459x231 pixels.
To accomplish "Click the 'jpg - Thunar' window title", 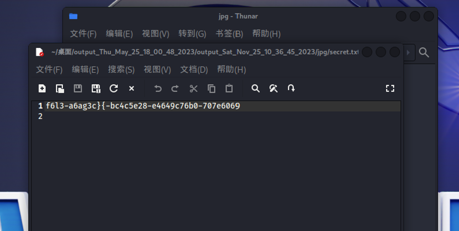I will (238, 16).
